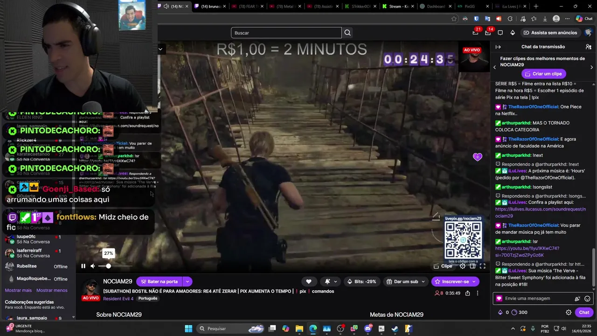Viewport: 597px width, 336px height.
Task: Open the whispers speech bubble icon
Action: pyautogui.click(x=500, y=33)
